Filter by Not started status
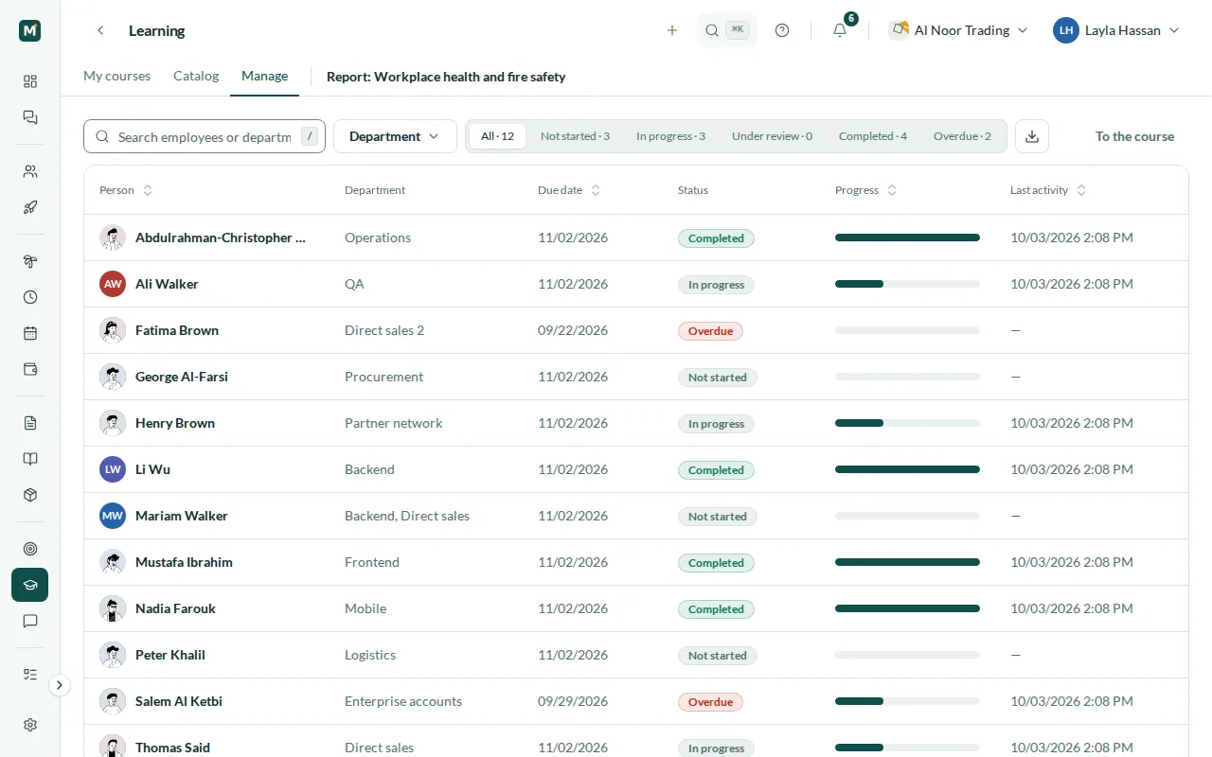Image resolution: width=1212 pixels, height=757 pixels. 575,136
